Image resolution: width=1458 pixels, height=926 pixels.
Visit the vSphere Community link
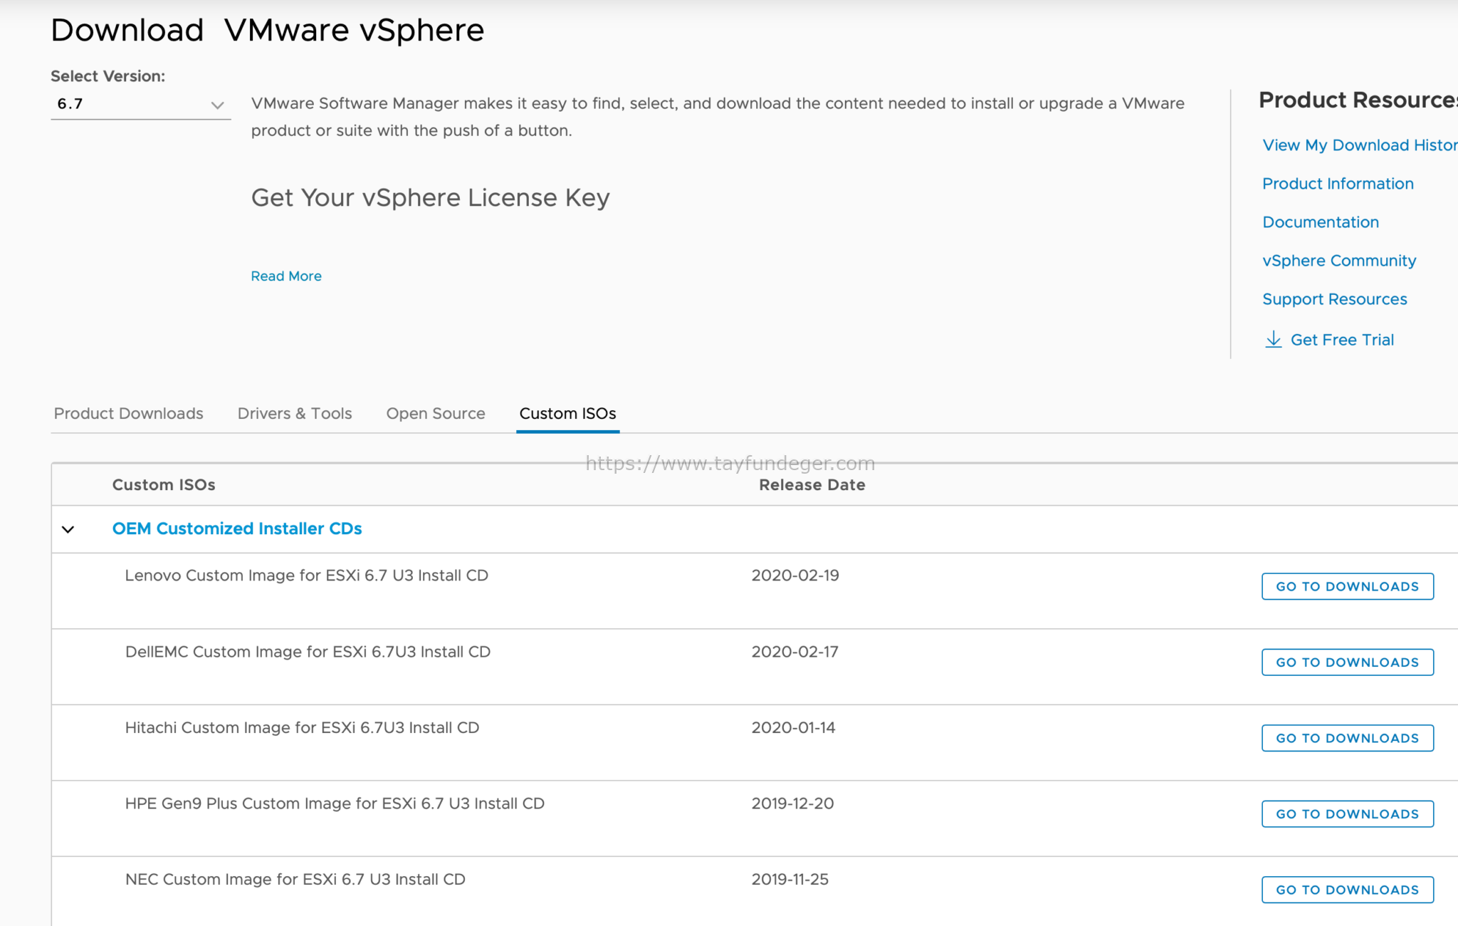pos(1339,260)
